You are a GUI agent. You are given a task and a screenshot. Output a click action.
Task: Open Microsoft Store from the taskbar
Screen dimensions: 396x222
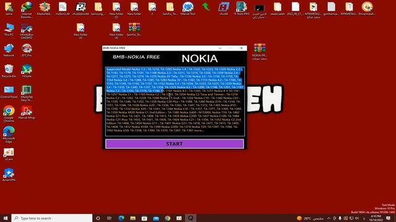[x=144, y=218]
